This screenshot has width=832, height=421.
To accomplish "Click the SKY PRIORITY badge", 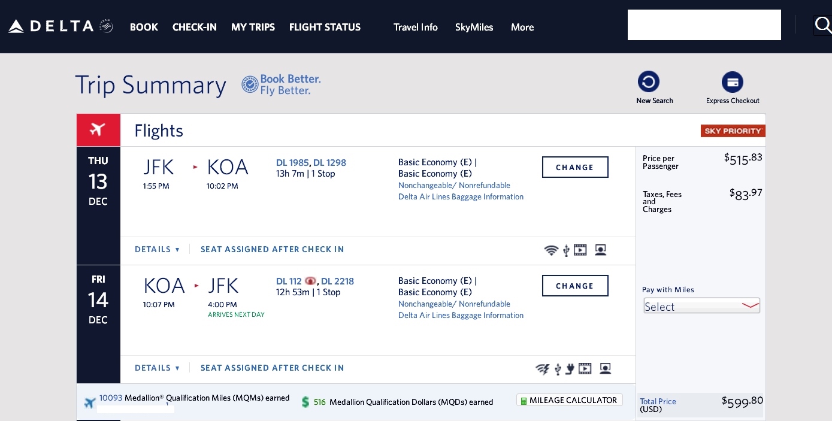I will point(733,130).
